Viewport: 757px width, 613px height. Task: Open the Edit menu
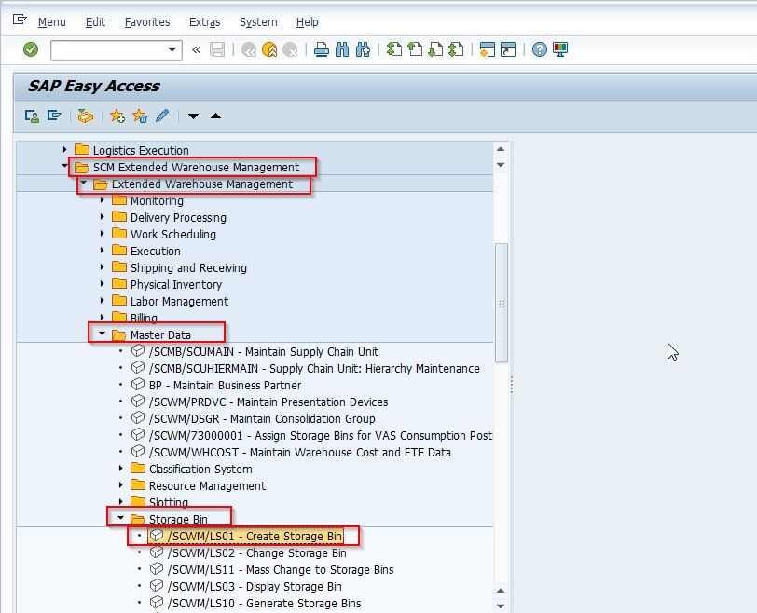pyautogui.click(x=95, y=22)
